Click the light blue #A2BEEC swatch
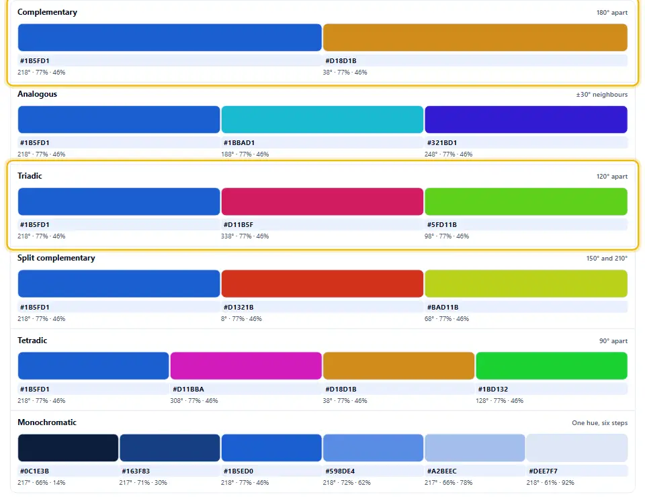 click(475, 447)
